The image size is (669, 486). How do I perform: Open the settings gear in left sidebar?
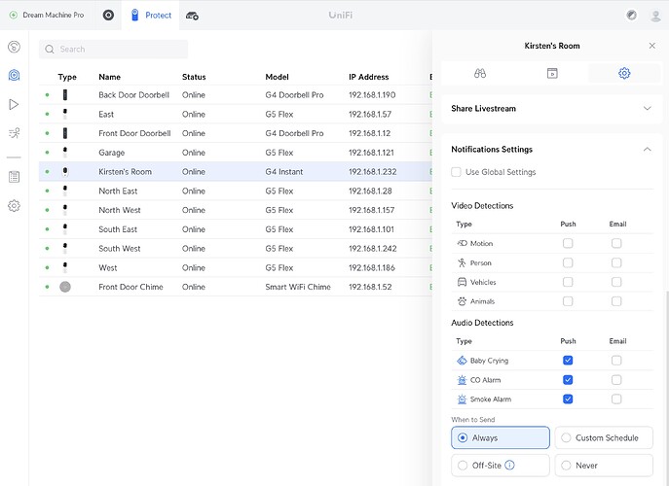[x=14, y=206]
